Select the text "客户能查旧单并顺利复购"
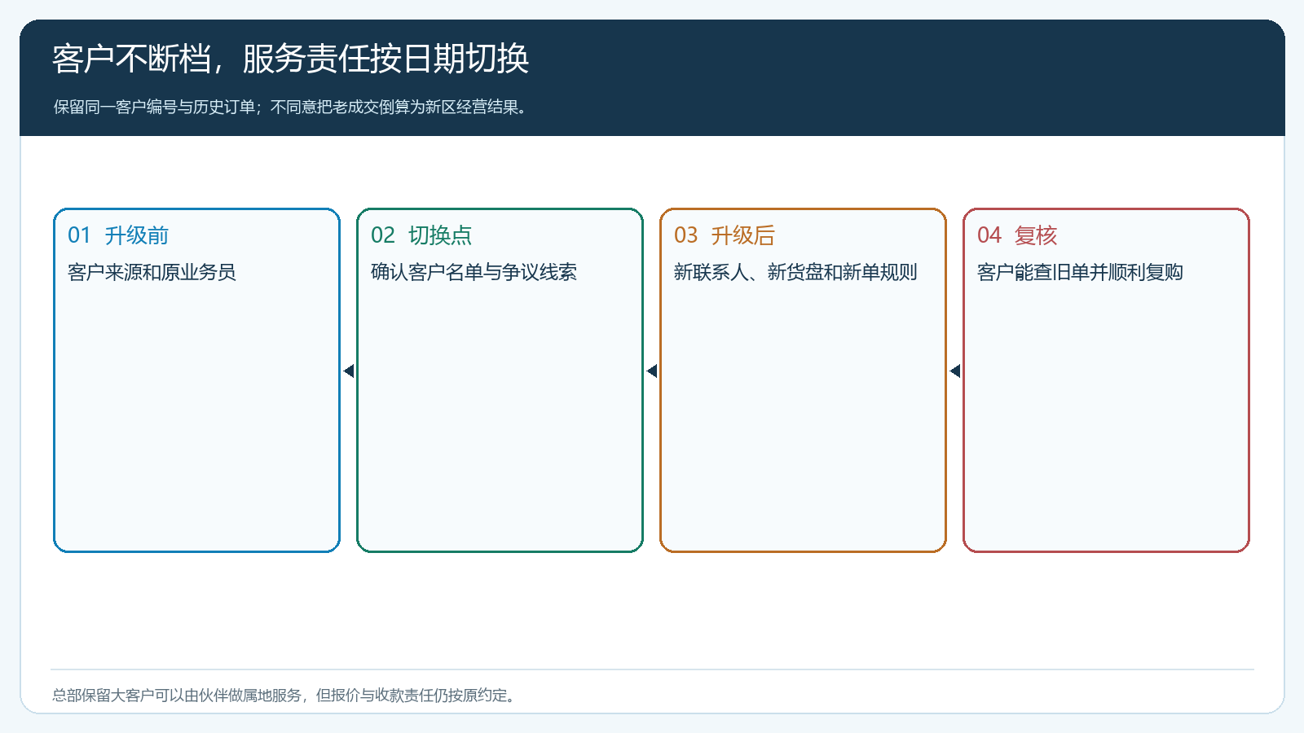The image size is (1304, 733). [x=1080, y=272]
